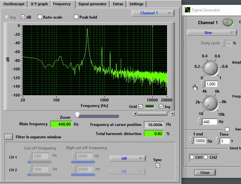Open the Settings tab

click(x=136, y=4)
